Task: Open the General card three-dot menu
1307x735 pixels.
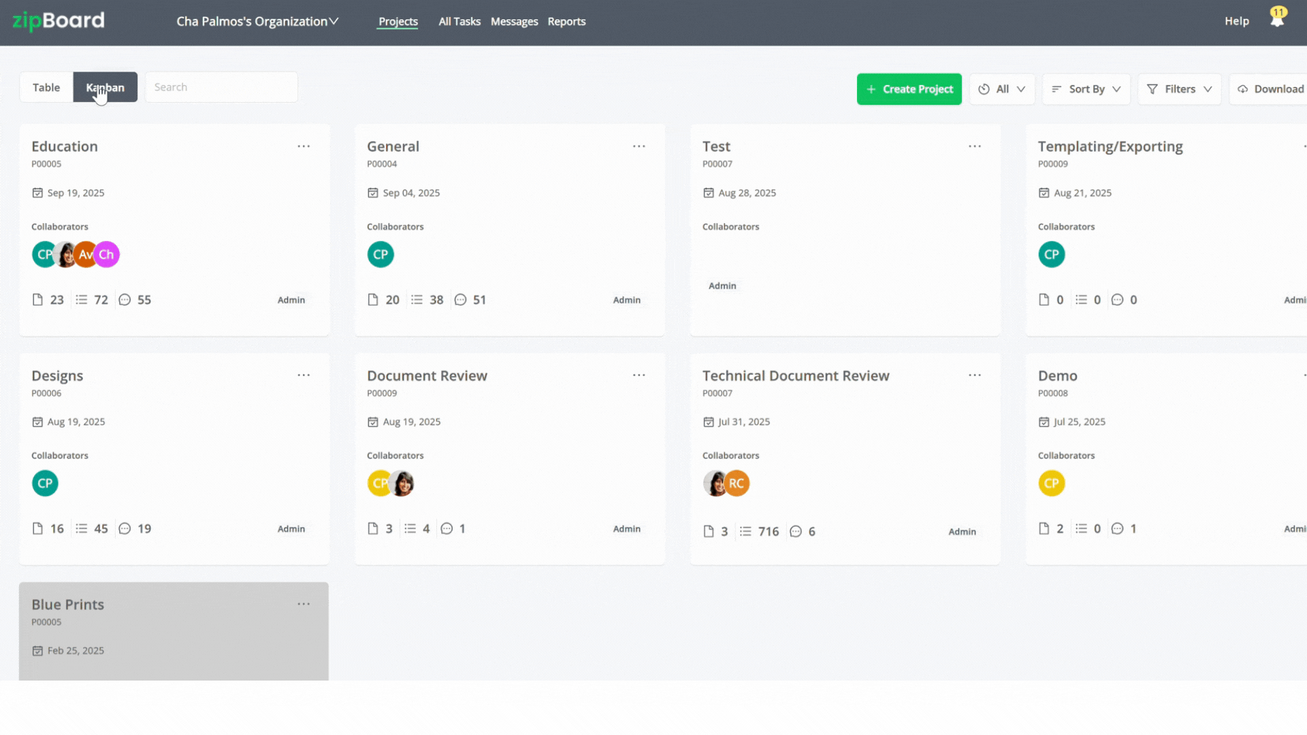Action: point(639,146)
